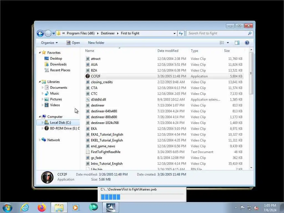This screenshot has width=284, height=213.
Task: Sort by the Size column header
Action: (227, 51)
